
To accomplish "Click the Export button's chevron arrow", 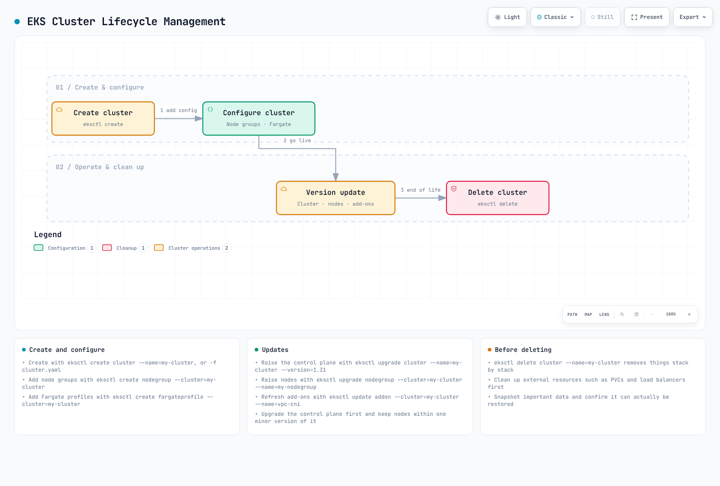I will (704, 17).
